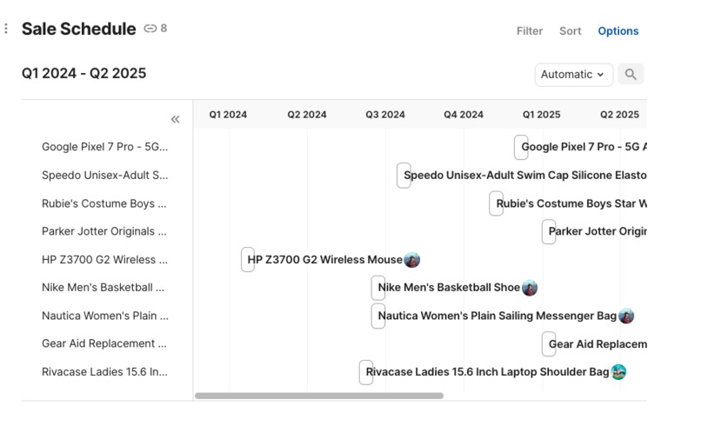Click the horizontal timeline scrollbar

click(x=319, y=396)
